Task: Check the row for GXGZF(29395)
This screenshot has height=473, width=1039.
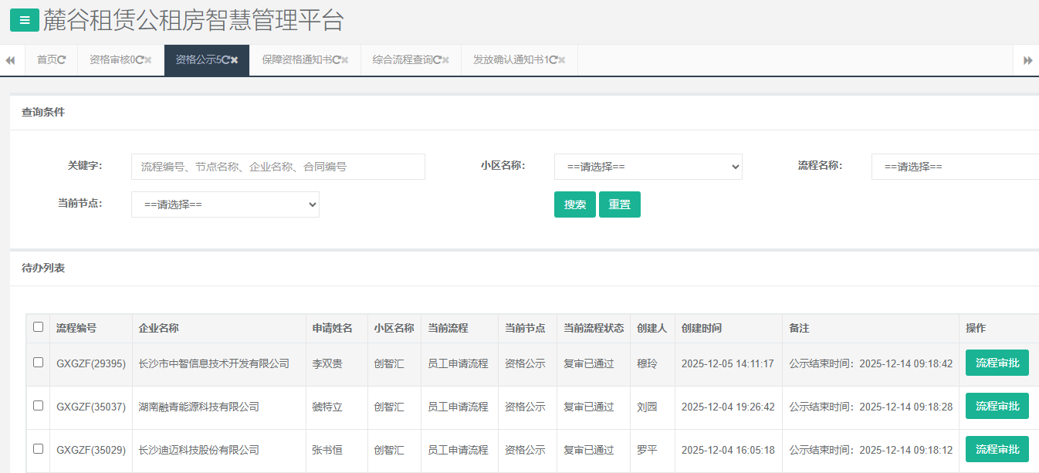Action: [x=39, y=363]
